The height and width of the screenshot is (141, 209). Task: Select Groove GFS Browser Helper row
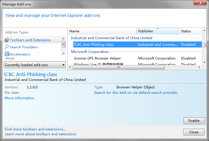click(137, 58)
